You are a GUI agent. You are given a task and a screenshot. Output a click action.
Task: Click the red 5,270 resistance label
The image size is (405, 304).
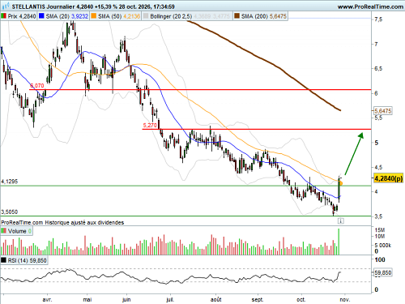[x=150, y=126]
